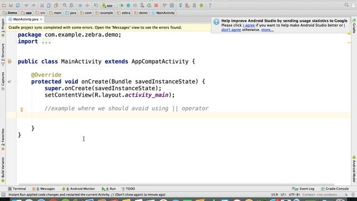Click the Copy toolbar icon
The image size is (357, 201).
click(x=49, y=5)
